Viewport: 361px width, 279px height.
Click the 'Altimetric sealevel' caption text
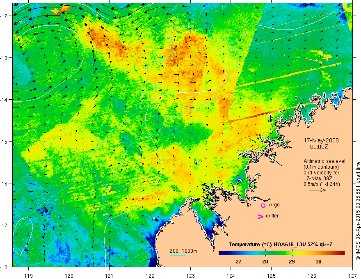tap(324, 161)
